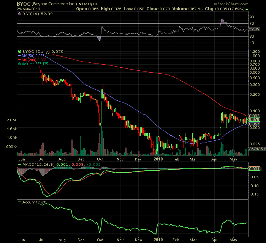Screen dimensions: 266x243
Task: Click the Jul label on bottom time axis
Action: pyautogui.click(x=41, y=240)
